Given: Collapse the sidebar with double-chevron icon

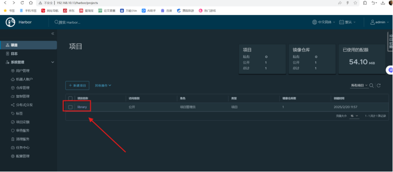Looking at the screenshot, I should [53, 33].
